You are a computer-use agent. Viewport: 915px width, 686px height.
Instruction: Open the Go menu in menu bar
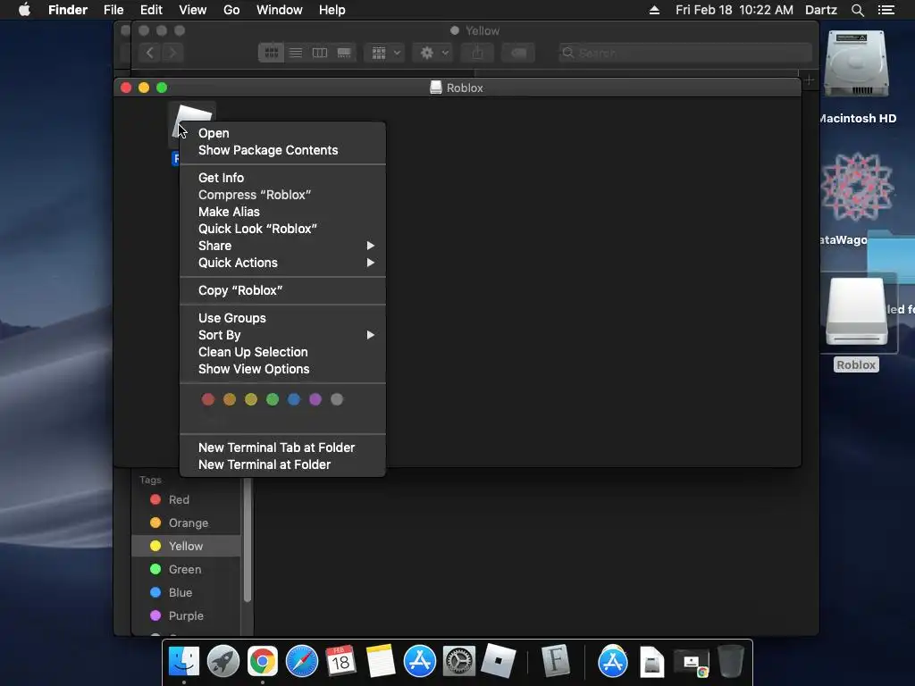click(231, 10)
